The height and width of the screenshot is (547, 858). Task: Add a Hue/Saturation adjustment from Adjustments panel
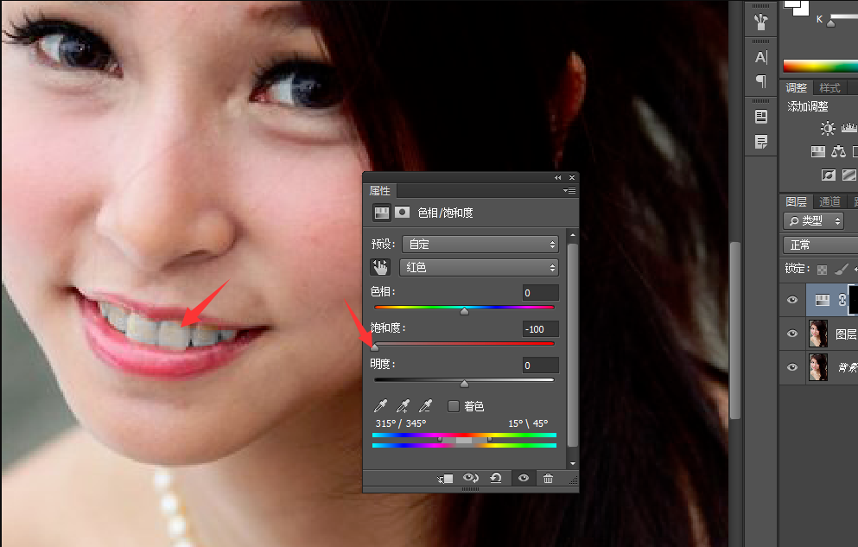click(818, 151)
